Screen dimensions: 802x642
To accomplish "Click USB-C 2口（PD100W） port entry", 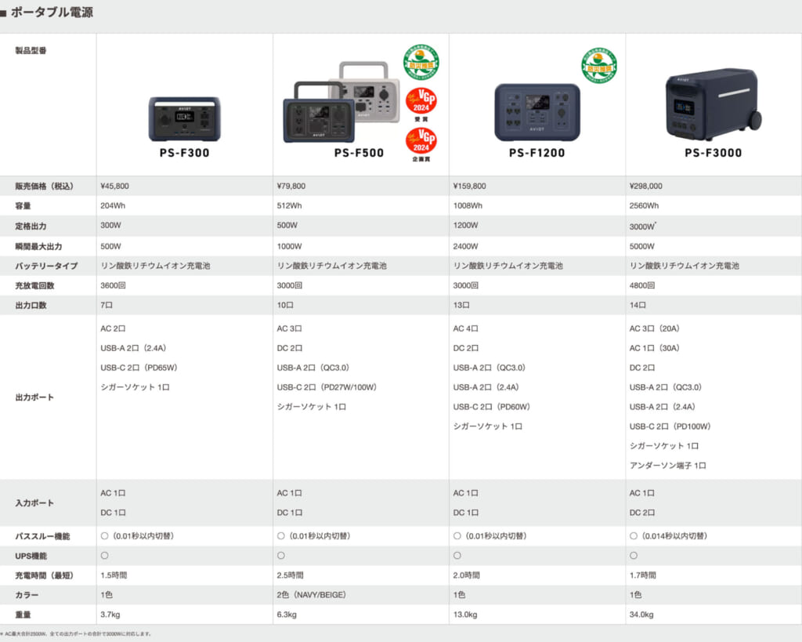I will [670, 426].
